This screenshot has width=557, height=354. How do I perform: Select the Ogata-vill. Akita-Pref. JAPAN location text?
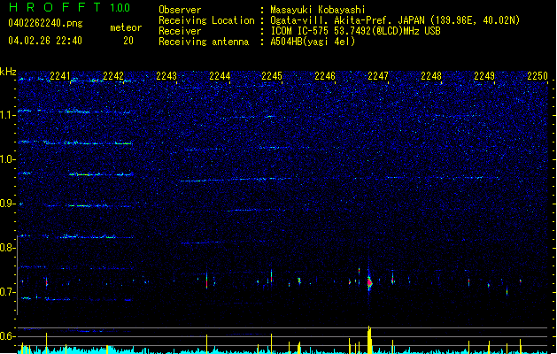[395, 20]
